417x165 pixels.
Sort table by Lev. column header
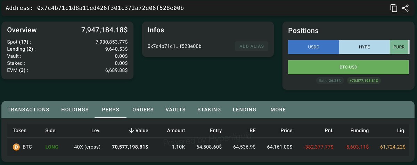[x=96, y=131]
